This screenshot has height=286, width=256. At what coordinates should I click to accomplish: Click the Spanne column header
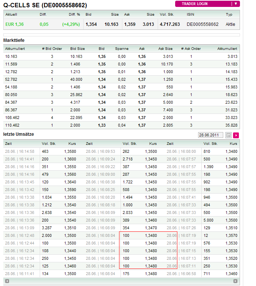click(x=122, y=49)
